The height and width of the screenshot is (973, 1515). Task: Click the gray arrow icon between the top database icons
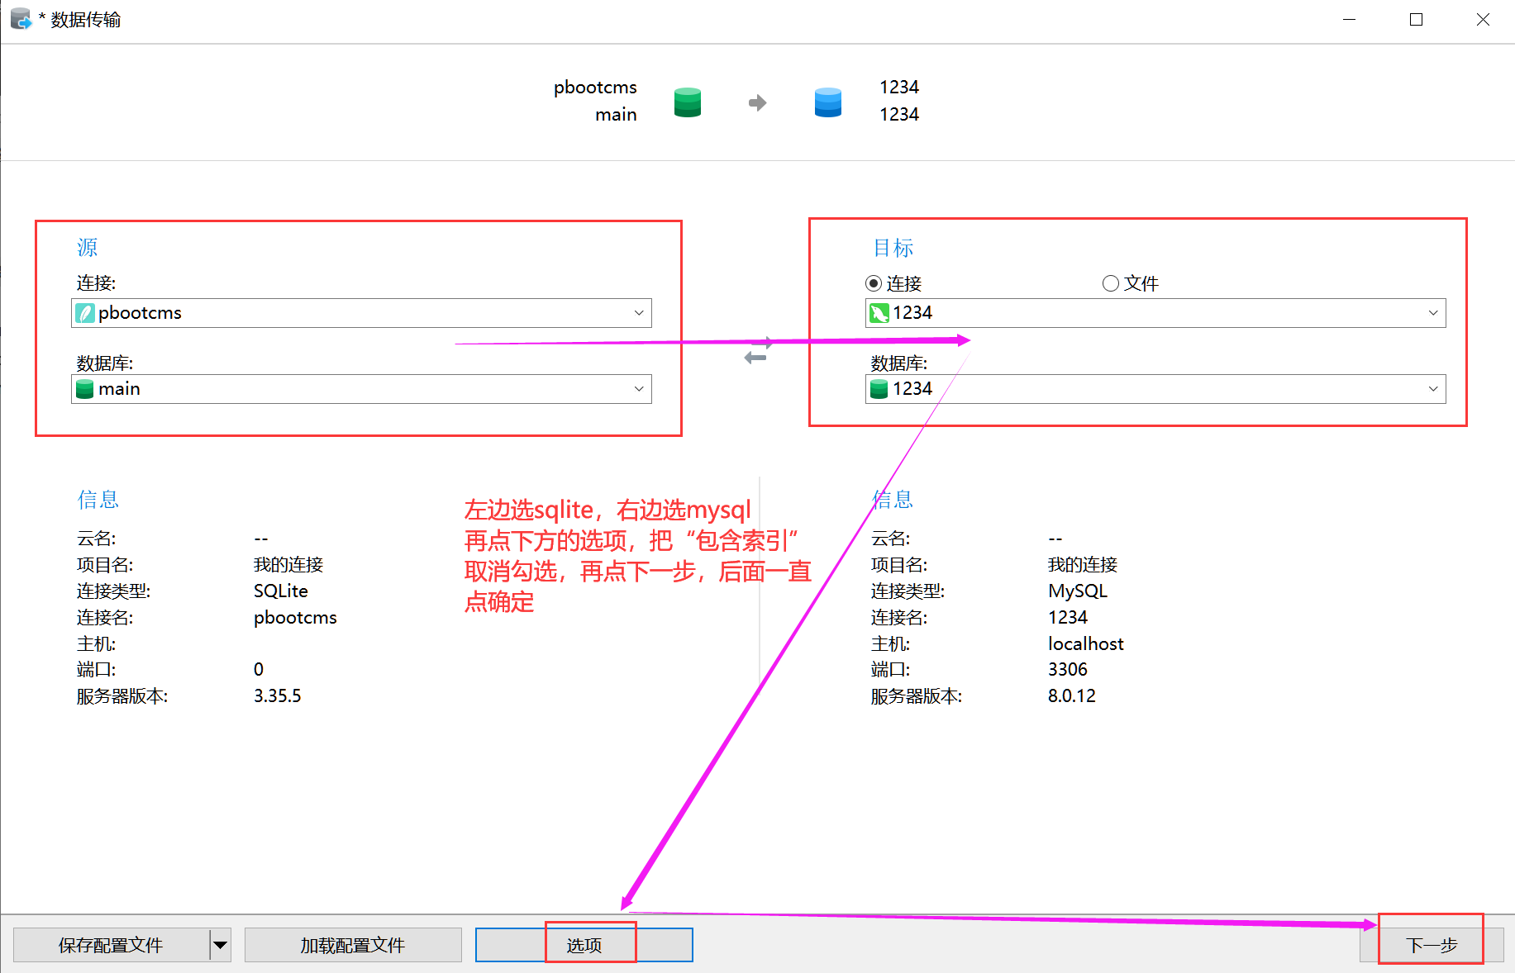point(756,102)
